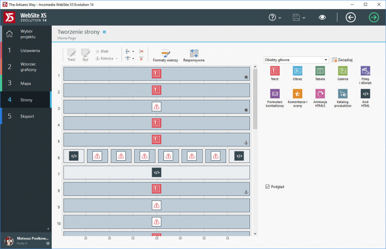Open Formaty wierszy
Screen dimensions: 386x249
tap(165, 55)
